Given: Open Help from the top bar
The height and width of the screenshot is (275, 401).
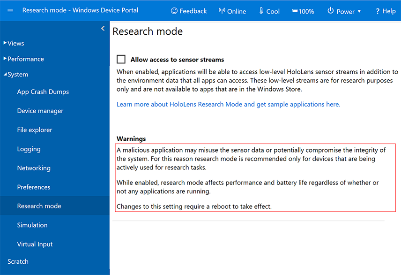Looking at the screenshot, I should pyautogui.click(x=385, y=11).
